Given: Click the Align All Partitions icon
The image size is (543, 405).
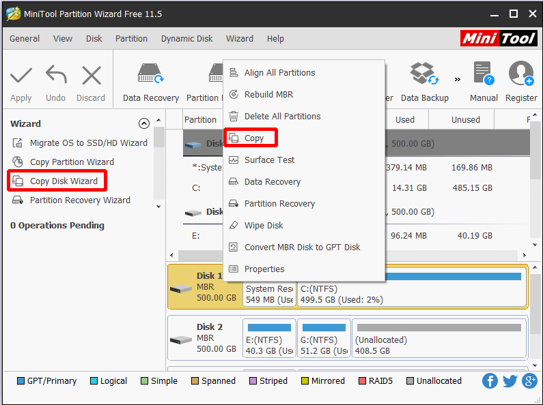Looking at the screenshot, I should click(234, 72).
